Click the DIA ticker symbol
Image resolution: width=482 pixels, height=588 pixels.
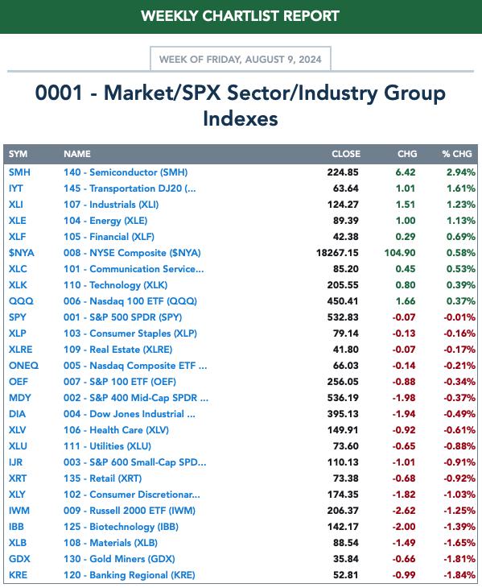click(17, 414)
